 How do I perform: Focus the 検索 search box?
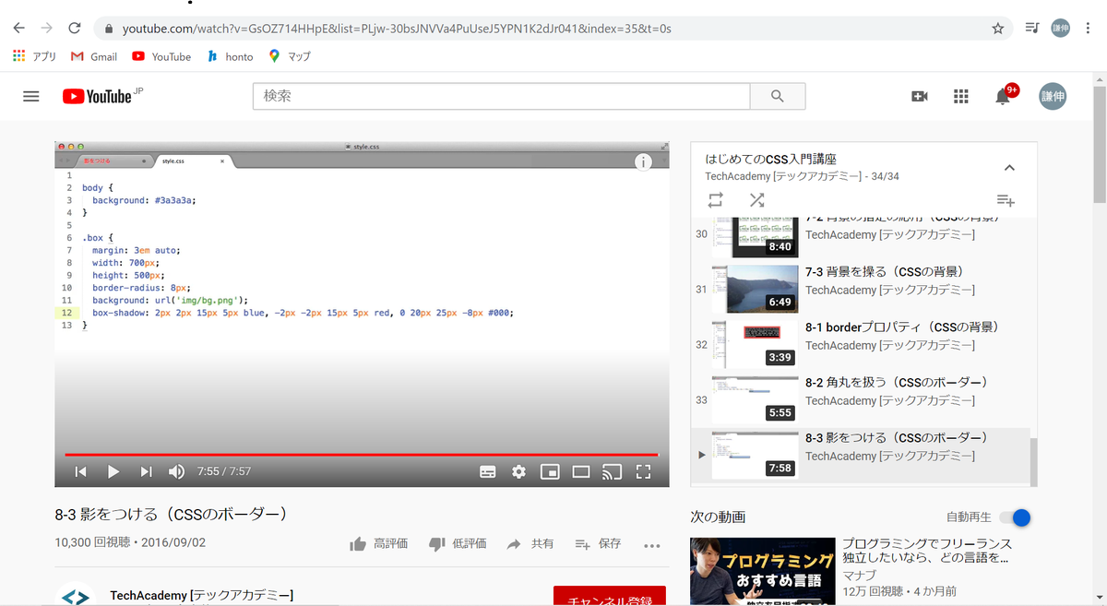[x=502, y=96]
